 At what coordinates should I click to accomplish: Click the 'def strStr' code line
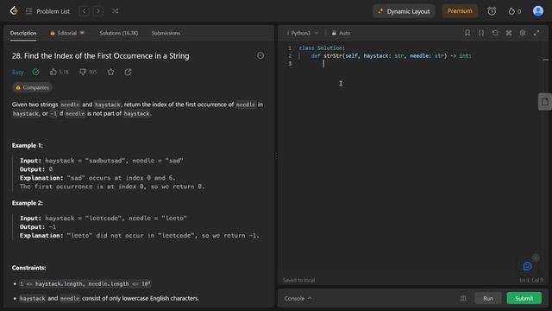click(x=391, y=55)
